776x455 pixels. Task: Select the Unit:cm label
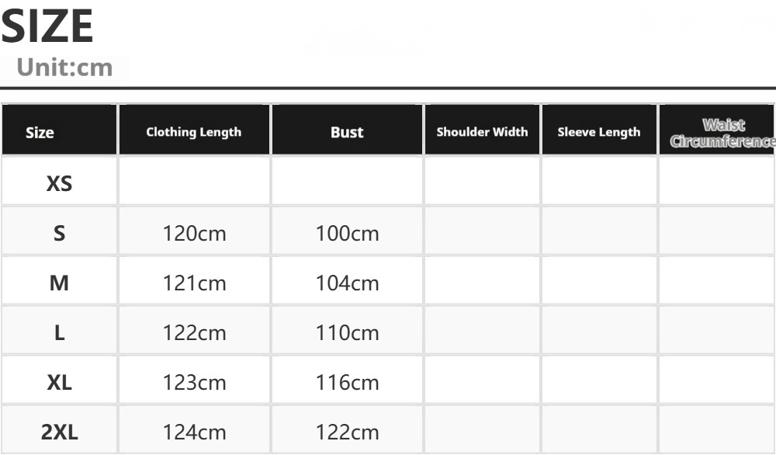pos(64,67)
